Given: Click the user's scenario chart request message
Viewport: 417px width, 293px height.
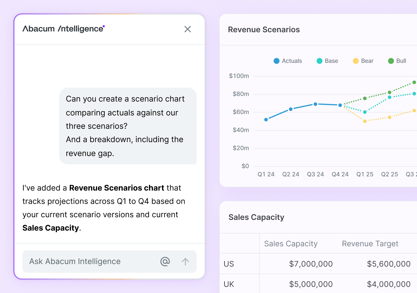Looking at the screenshot, I should pyautogui.click(x=128, y=126).
